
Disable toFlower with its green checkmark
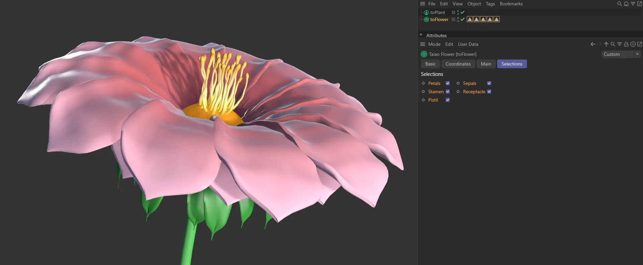click(x=462, y=19)
